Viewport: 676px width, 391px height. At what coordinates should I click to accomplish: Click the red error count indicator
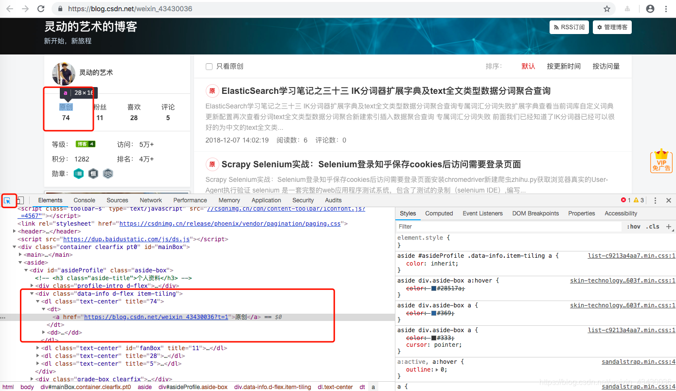pos(625,200)
